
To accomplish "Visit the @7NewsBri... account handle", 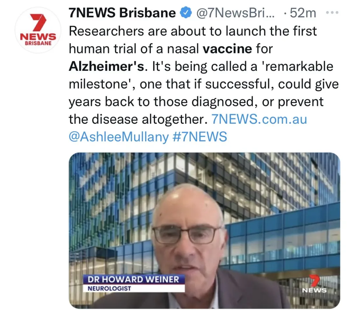I will (235, 13).
